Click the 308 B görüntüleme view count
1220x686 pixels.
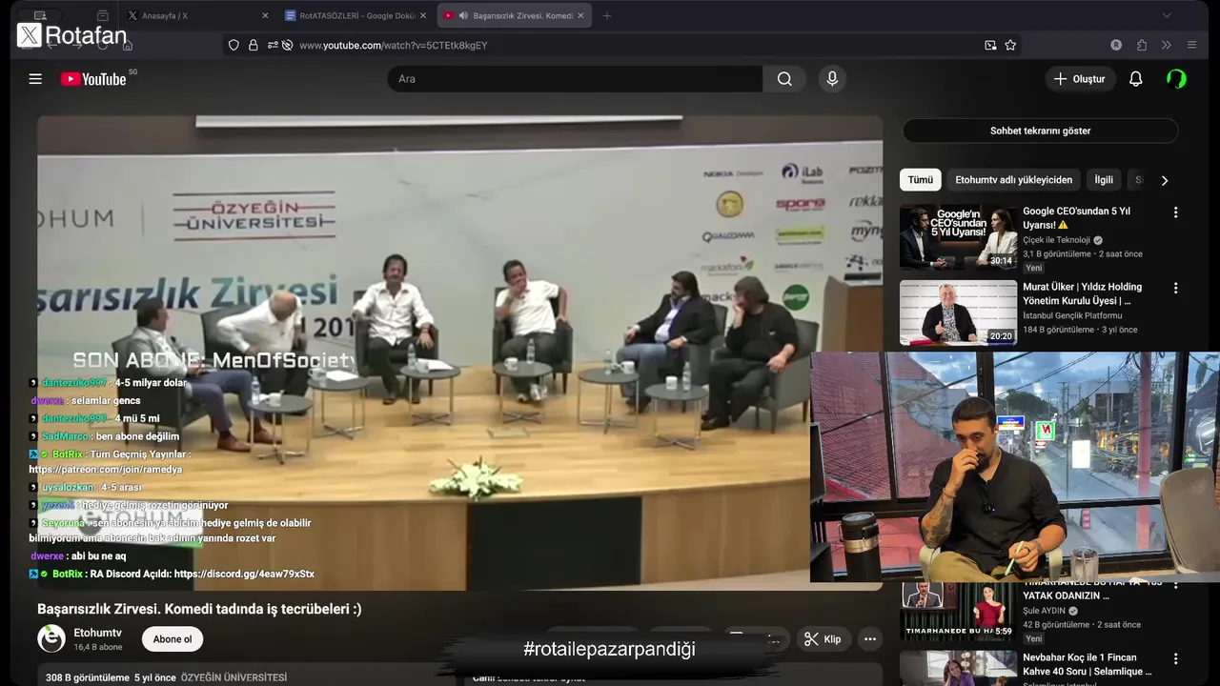[88, 677]
